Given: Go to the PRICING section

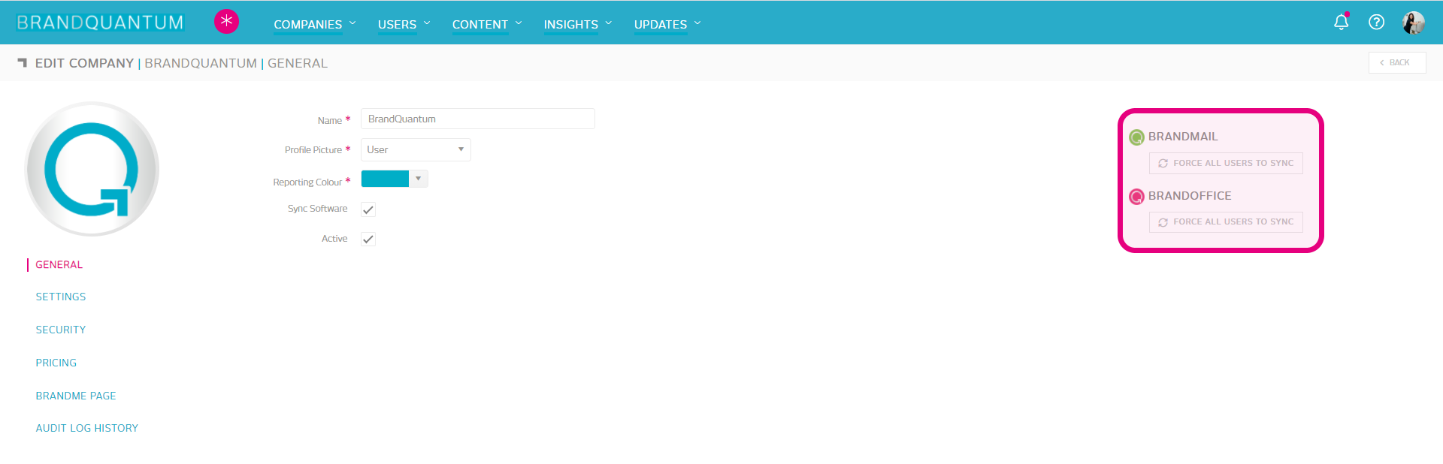Looking at the screenshot, I should (x=56, y=363).
